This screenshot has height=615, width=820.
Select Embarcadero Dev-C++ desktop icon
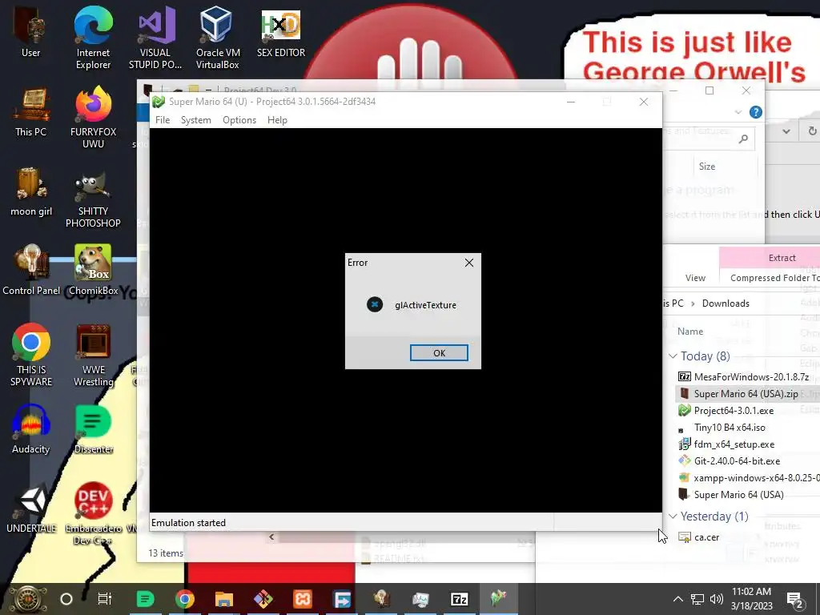tap(93, 513)
